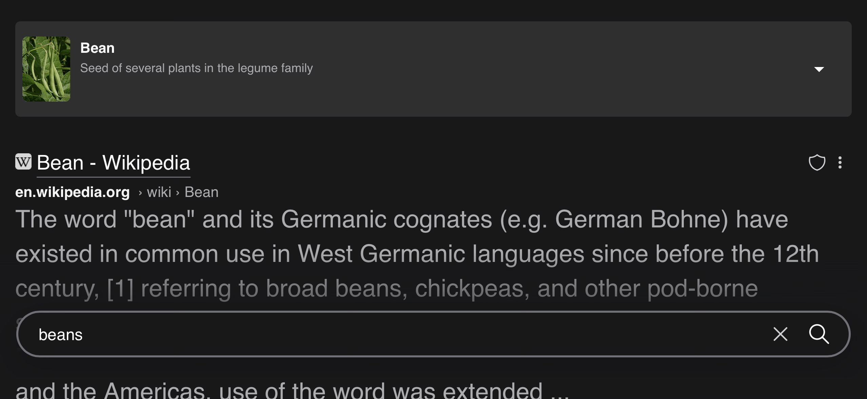Open the "Bean - Wikipedia" result link
Screen dimensions: 867x399
[x=113, y=163]
